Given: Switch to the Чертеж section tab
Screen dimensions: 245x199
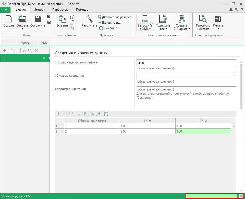Looking at the screenshot, I should point(25,43).
